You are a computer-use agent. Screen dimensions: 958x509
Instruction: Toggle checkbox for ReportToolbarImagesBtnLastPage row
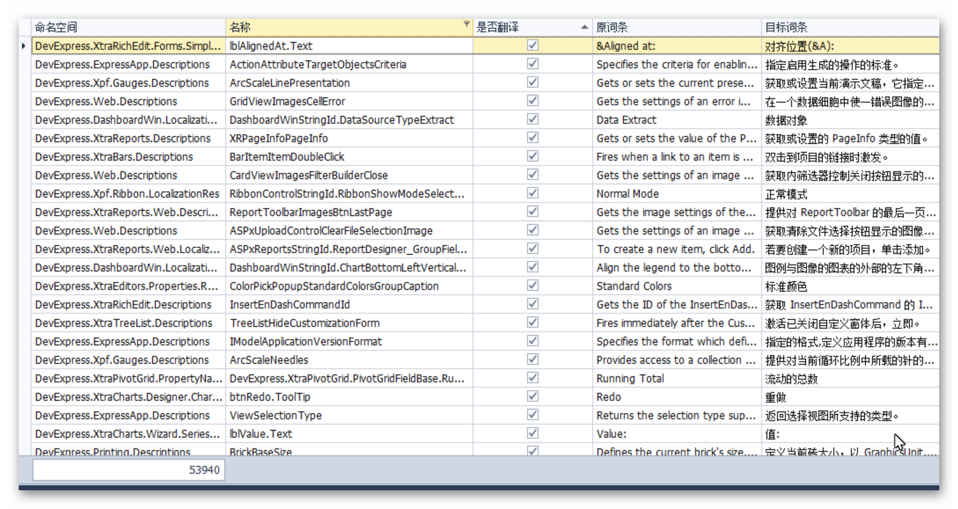tap(533, 212)
